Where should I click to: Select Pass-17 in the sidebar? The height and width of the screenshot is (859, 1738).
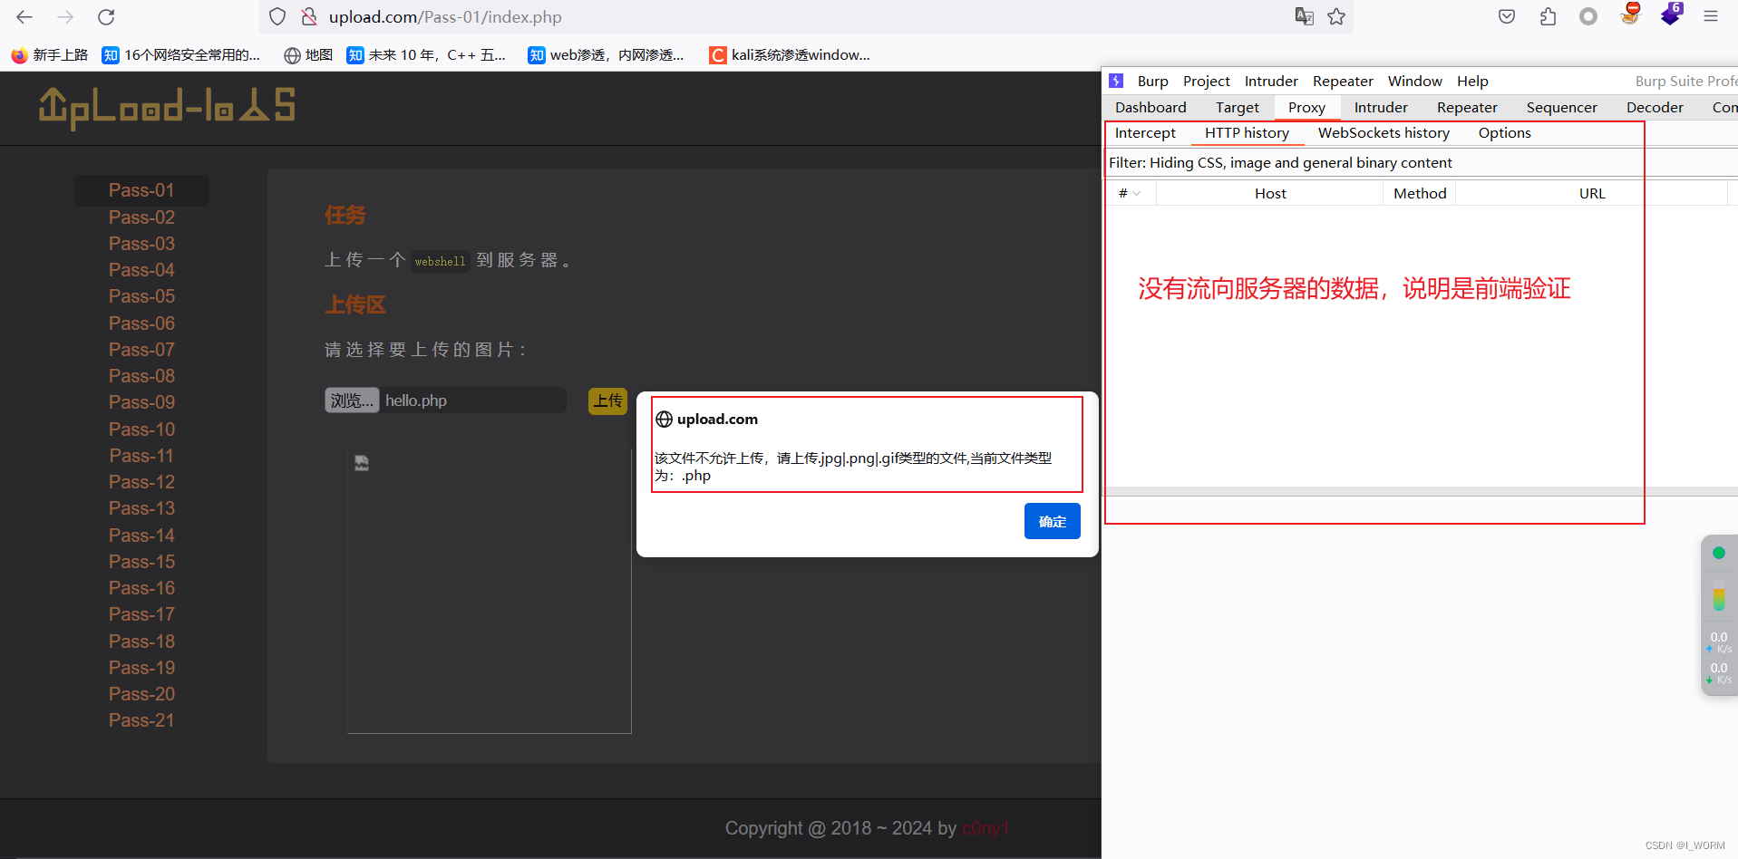pos(141,614)
